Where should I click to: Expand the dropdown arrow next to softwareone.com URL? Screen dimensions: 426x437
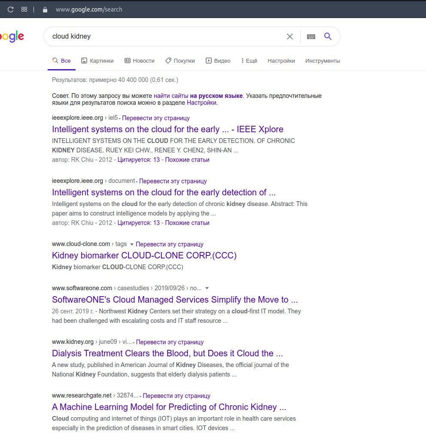(207, 288)
